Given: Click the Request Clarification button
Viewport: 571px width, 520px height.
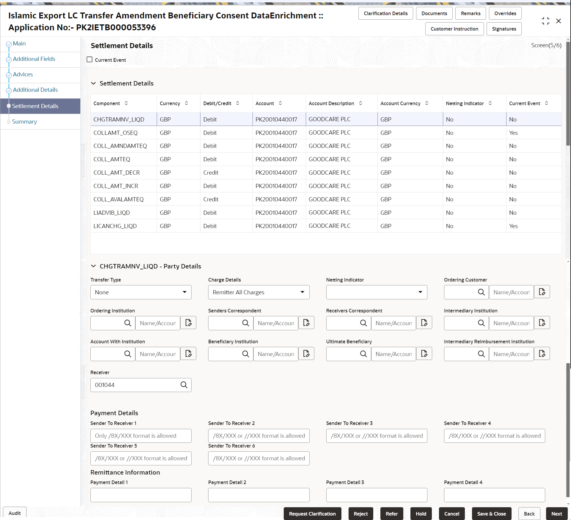Looking at the screenshot, I should coord(312,513).
